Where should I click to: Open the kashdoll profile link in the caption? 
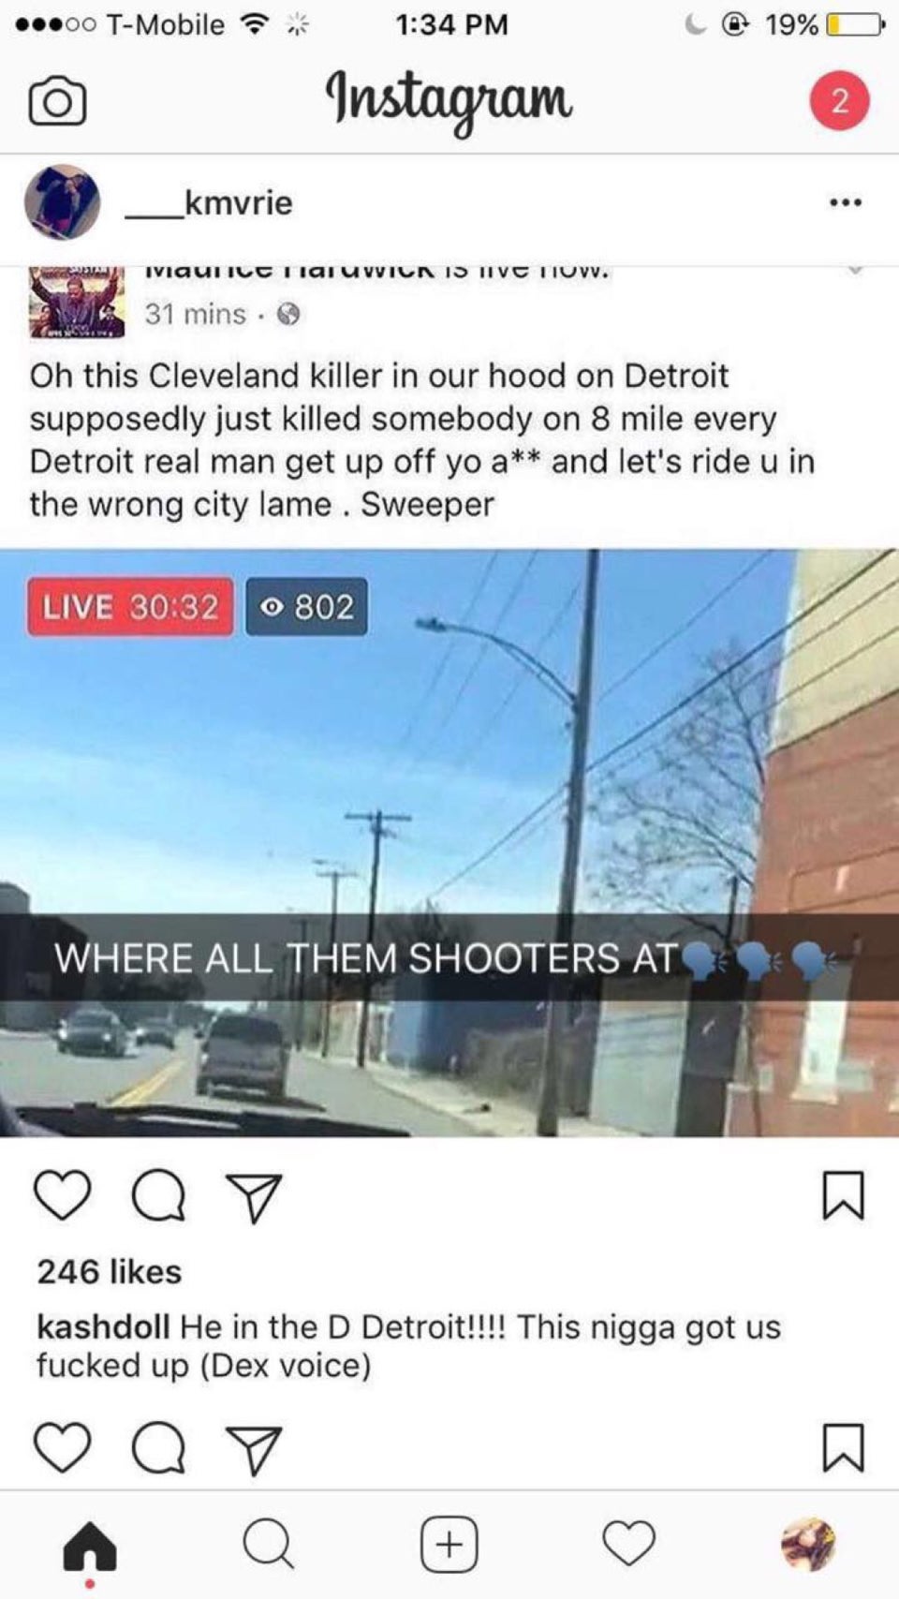click(x=103, y=1326)
